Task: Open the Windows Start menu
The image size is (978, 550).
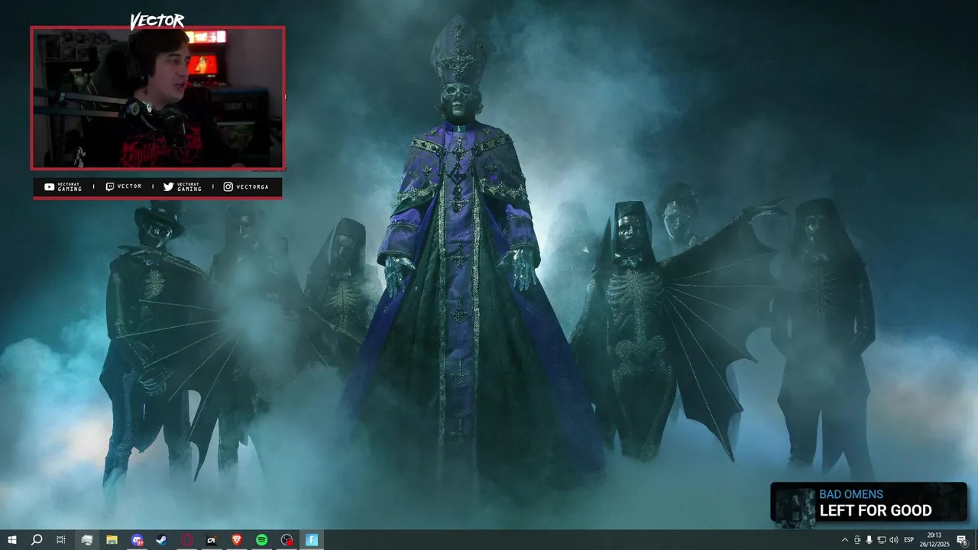Action: [12, 540]
